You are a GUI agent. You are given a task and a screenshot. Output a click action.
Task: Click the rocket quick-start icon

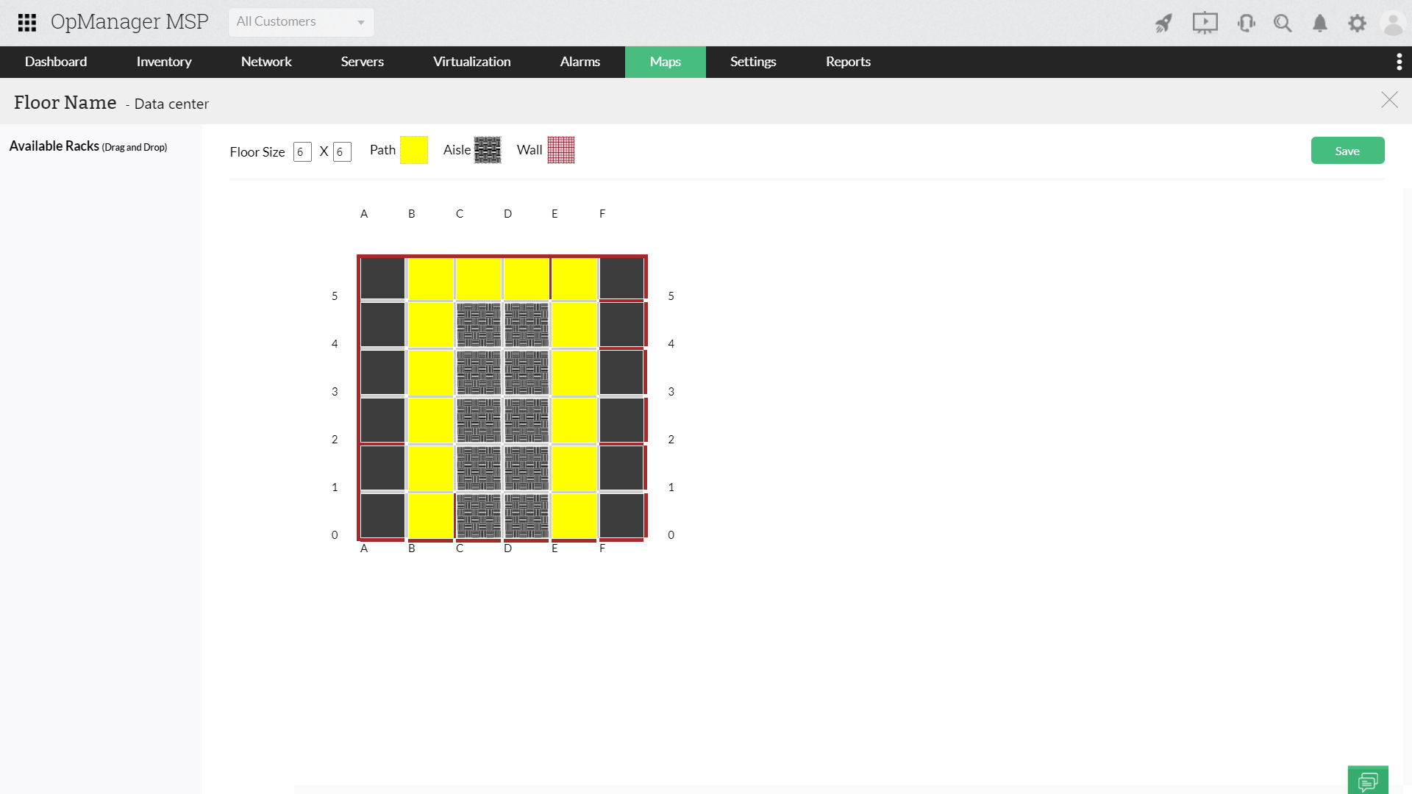tap(1163, 23)
